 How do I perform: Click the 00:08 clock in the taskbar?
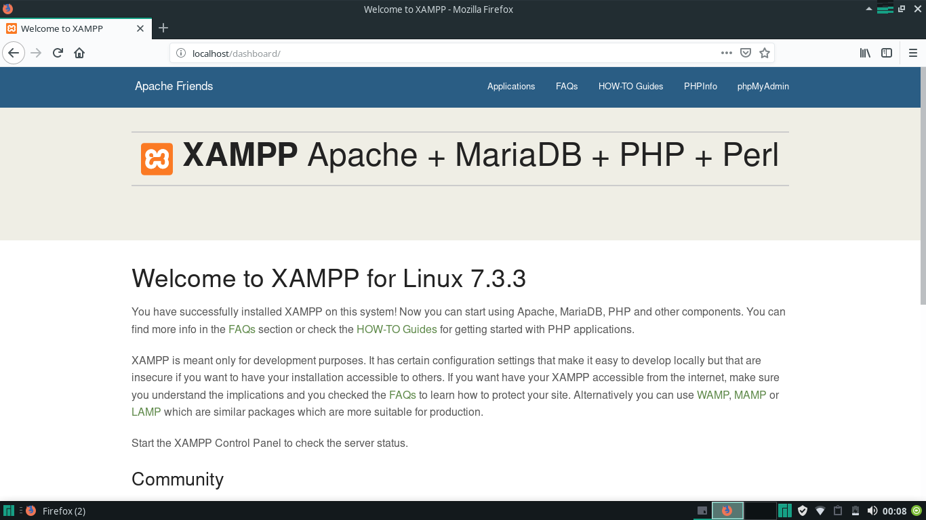pyautogui.click(x=895, y=511)
